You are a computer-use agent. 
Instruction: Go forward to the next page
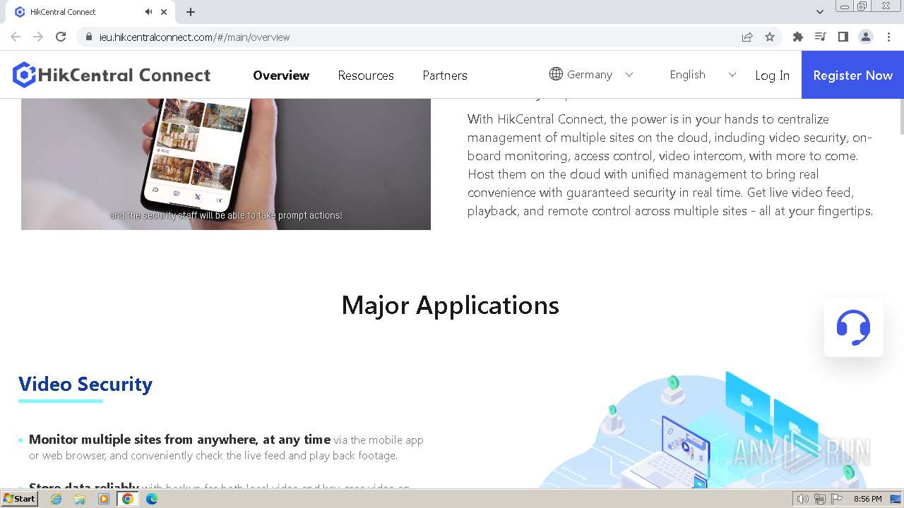[38, 37]
